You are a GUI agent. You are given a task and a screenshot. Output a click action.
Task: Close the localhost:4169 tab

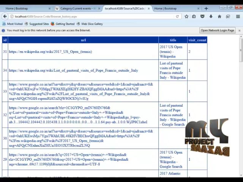[x=149, y=8]
